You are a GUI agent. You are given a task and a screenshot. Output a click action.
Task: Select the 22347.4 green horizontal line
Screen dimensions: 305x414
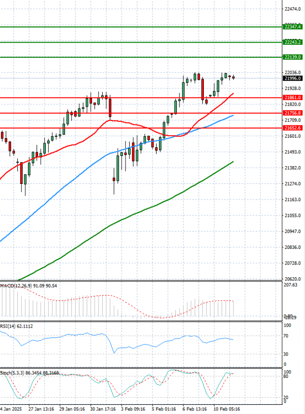click(x=141, y=27)
